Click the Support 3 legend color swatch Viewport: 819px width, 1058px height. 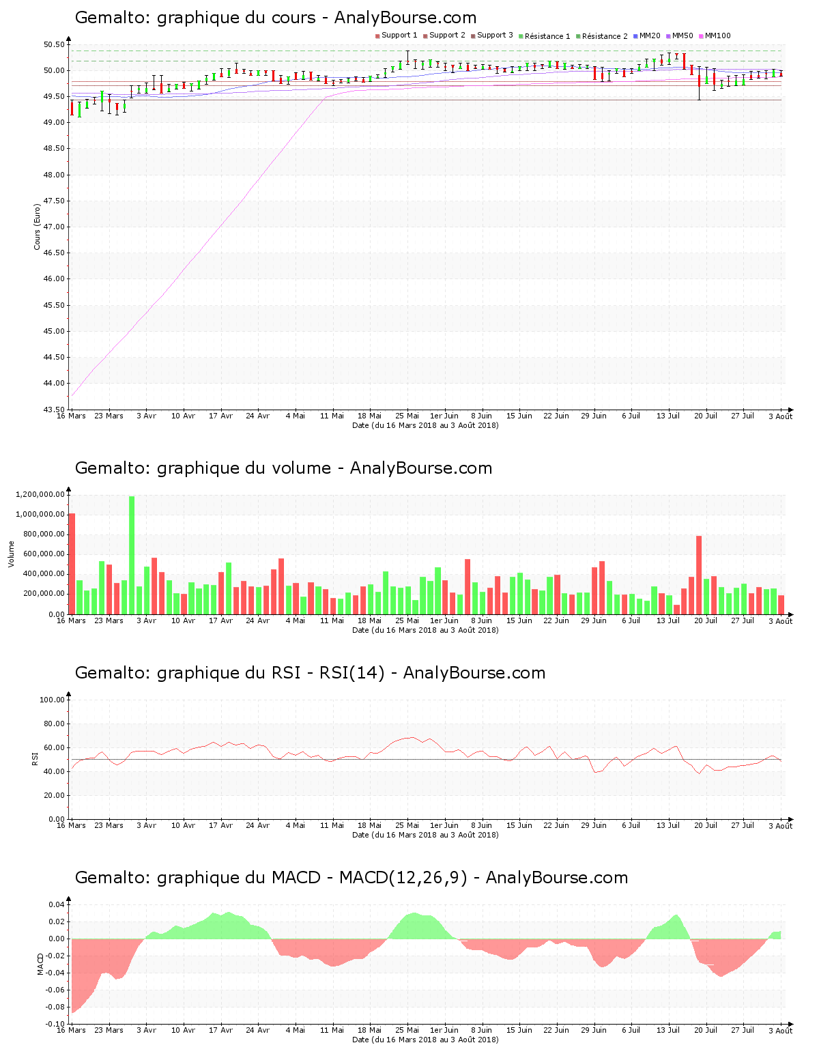(473, 36)
